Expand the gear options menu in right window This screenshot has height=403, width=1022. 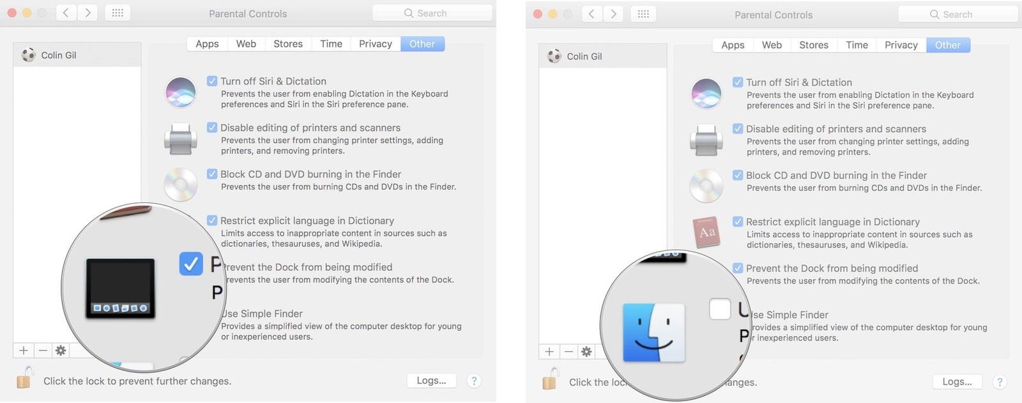[586, 351]
